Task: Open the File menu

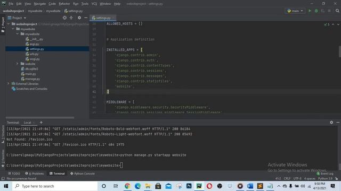Action: [x=11, y=4]
